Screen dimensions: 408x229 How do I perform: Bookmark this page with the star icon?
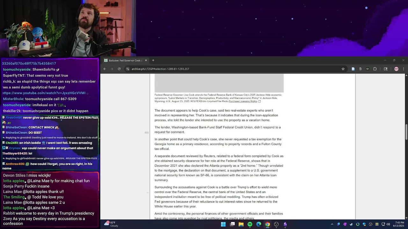tap(343, 69)
